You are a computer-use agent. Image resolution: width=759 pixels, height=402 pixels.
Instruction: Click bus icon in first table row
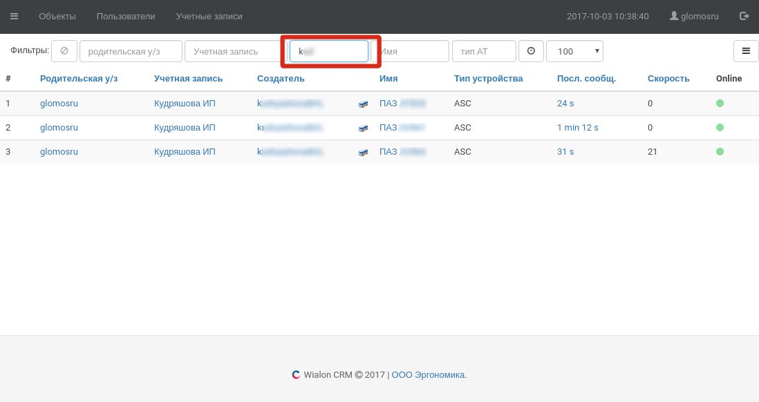[363, 104]
